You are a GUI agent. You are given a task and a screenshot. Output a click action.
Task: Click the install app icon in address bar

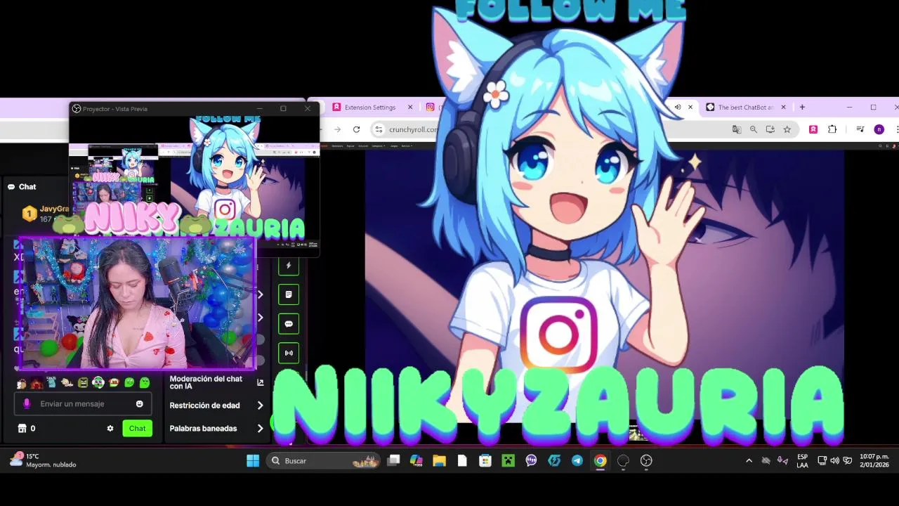[x=770, y=129]
